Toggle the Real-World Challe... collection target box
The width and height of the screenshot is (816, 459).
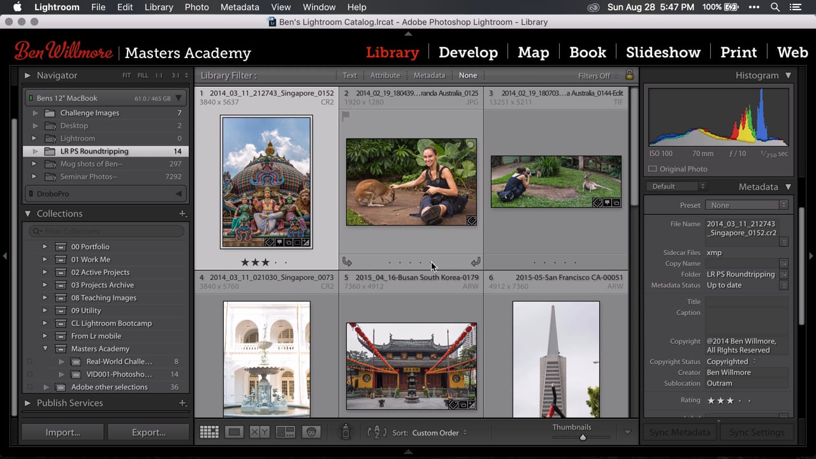coord(29,361)
